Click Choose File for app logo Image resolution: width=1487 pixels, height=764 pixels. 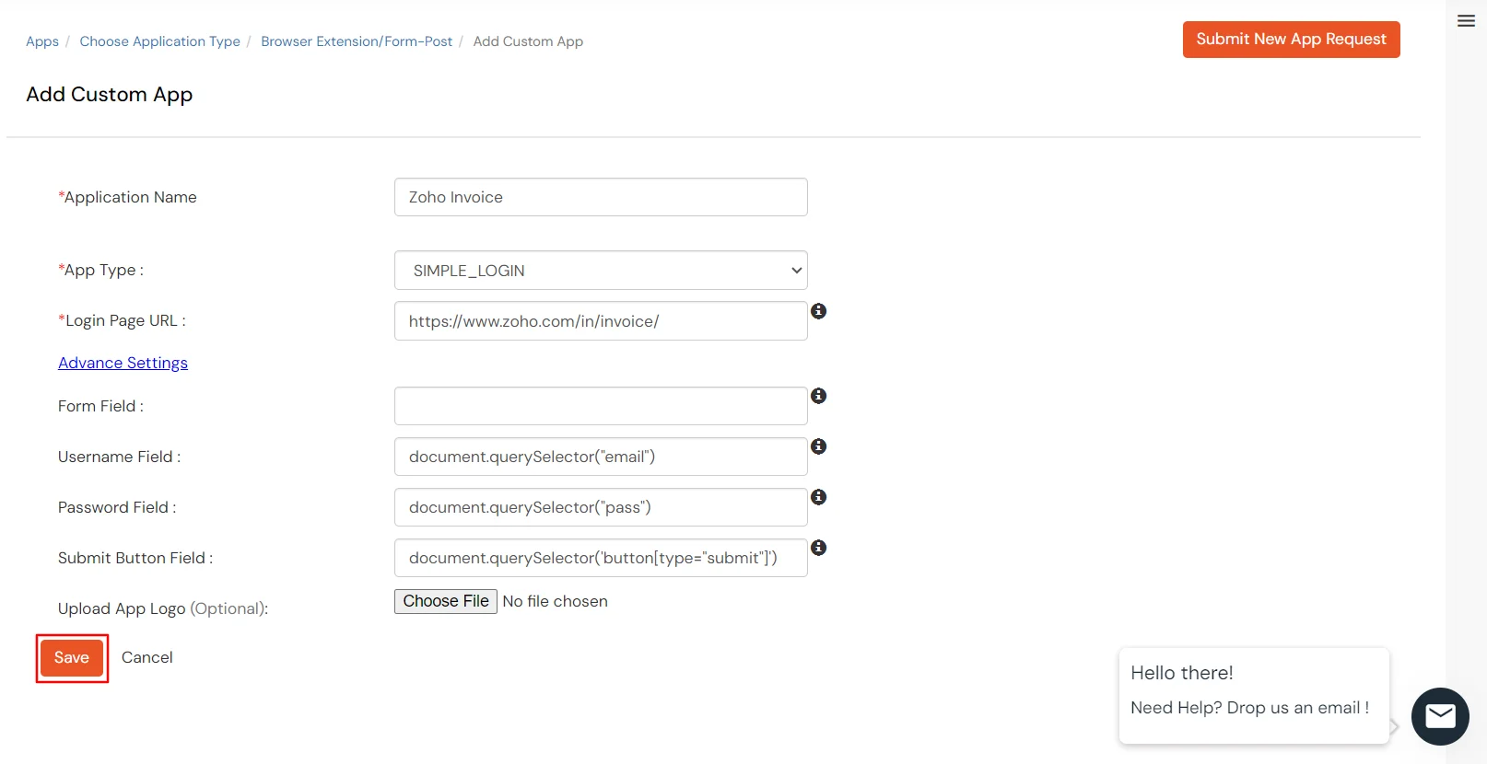[446, 601]
